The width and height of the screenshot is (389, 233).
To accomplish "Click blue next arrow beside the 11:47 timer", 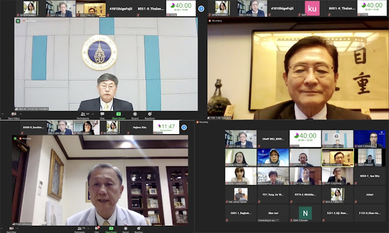I will (184, 127).
